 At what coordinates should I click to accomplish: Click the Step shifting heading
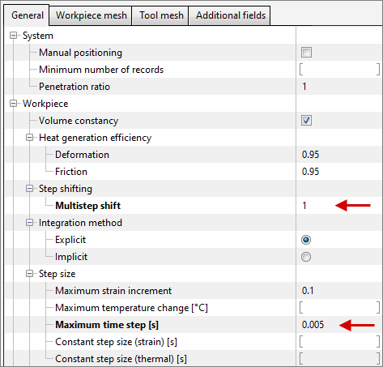point(66,189)
